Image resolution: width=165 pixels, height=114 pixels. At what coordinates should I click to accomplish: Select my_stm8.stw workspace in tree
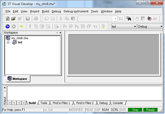pos(20,38)
